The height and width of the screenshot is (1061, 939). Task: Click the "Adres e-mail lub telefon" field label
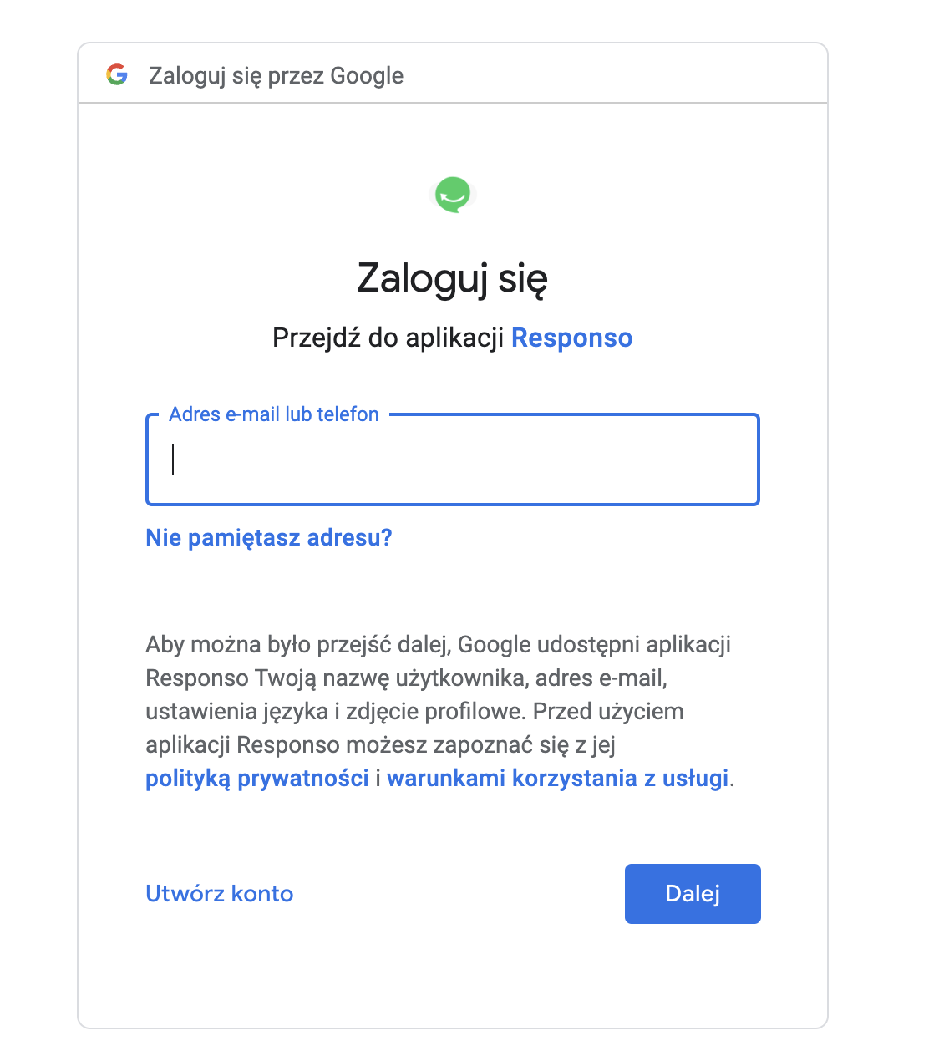click(274, 414)
